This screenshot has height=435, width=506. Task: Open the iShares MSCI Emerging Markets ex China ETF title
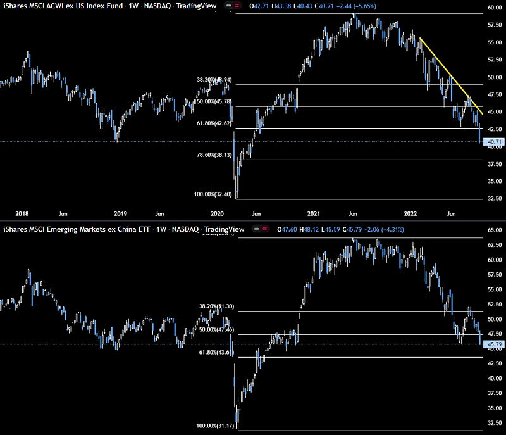coord(77,229)
